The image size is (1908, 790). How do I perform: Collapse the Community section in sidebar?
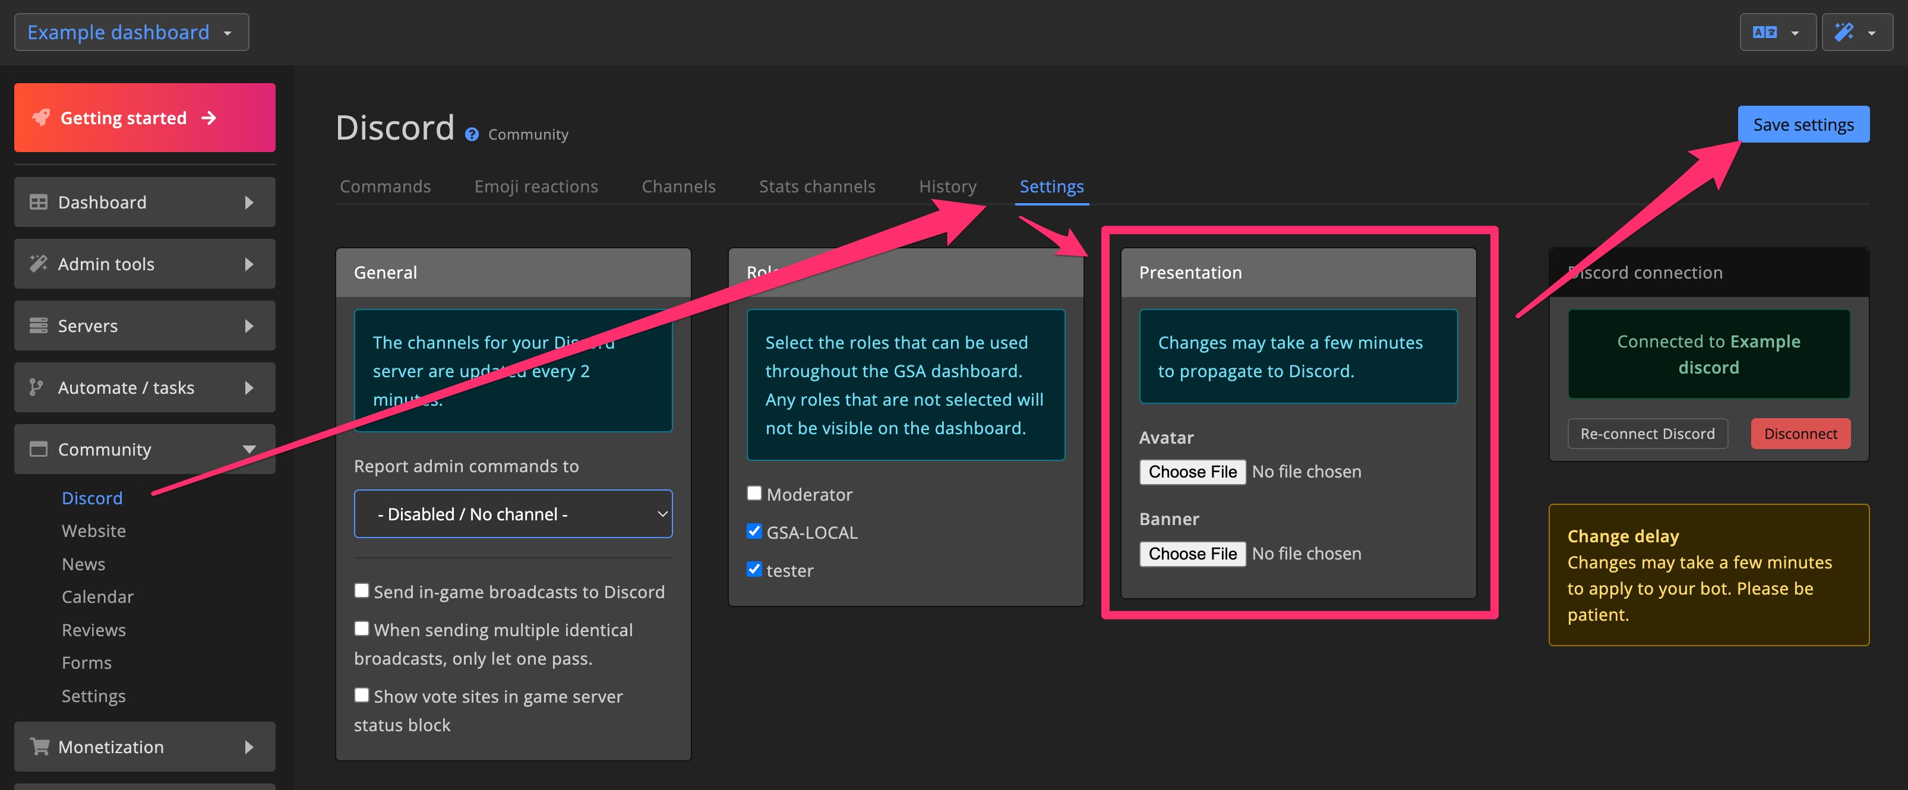click(249, 448)
